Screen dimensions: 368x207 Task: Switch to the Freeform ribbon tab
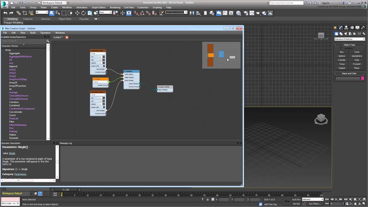click(x=28, y=19)
